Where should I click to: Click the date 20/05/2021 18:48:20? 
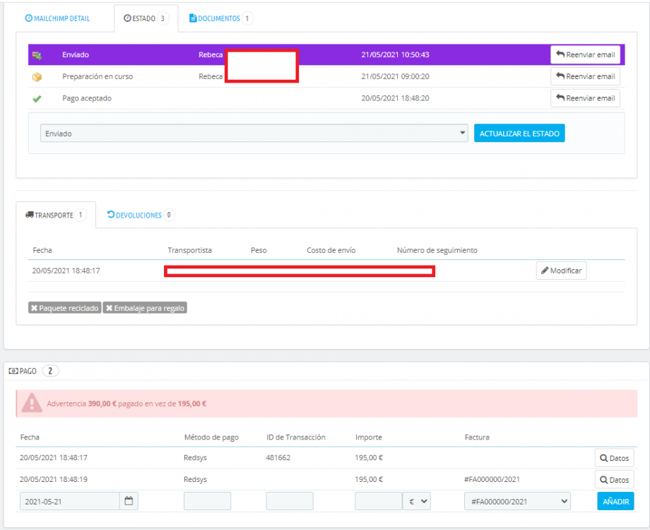pyautogui.click(x=395, y=98)
